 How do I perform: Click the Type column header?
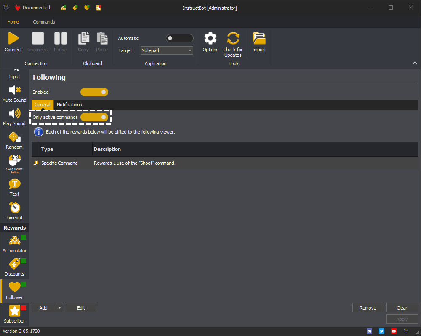pos(66,149)
